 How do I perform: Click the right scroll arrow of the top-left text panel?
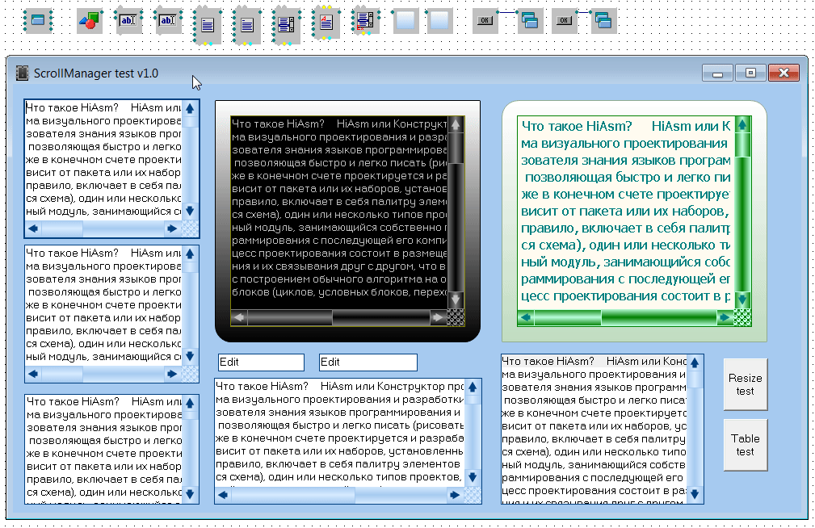coord(172,228)
